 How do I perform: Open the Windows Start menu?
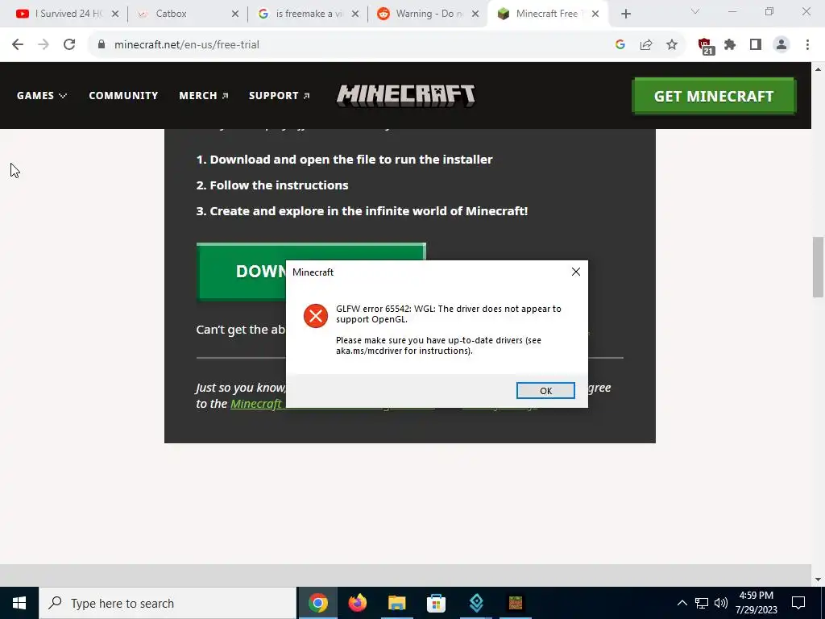click(x=19, y=603)
